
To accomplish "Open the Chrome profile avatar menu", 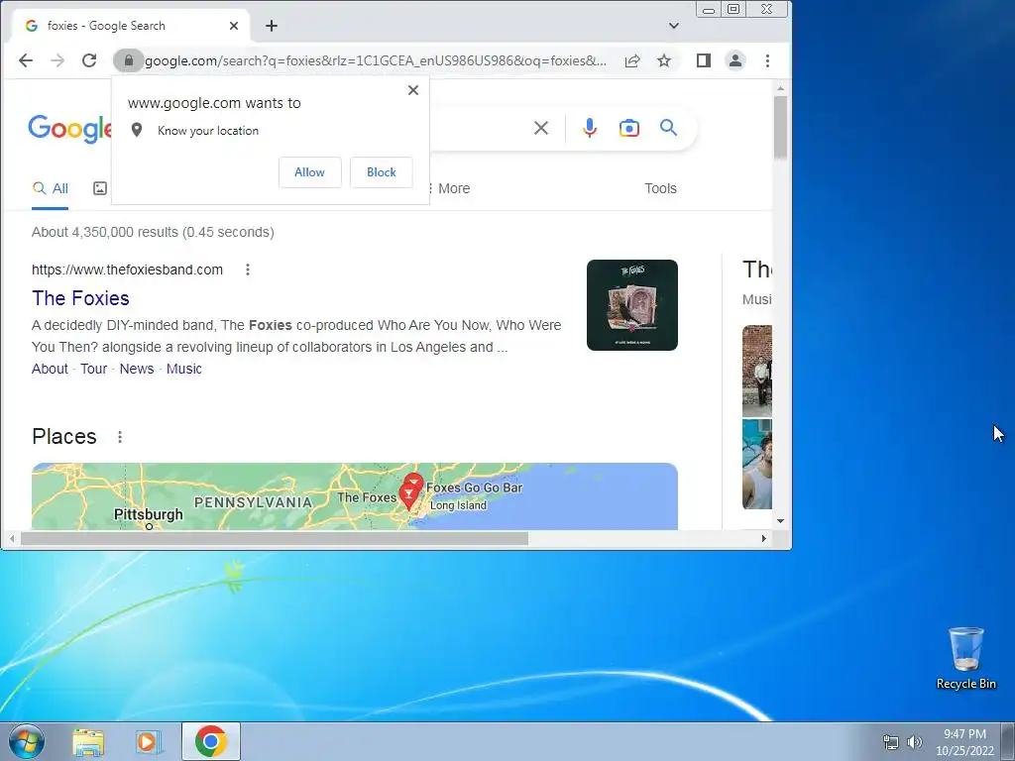I will point(735,60).
